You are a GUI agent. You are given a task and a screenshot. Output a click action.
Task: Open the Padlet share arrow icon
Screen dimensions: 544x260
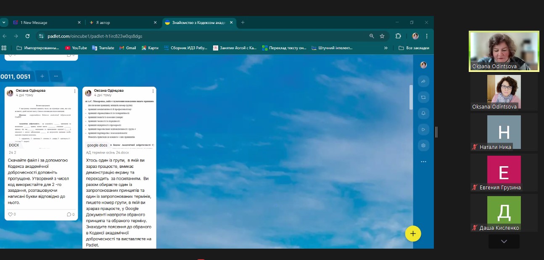tap(423, 81)
